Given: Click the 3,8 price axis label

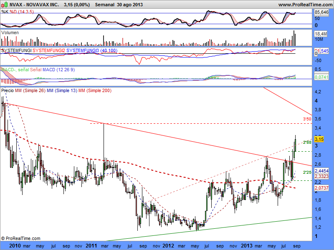Looking at the screenshot, I should pos(318,110).
